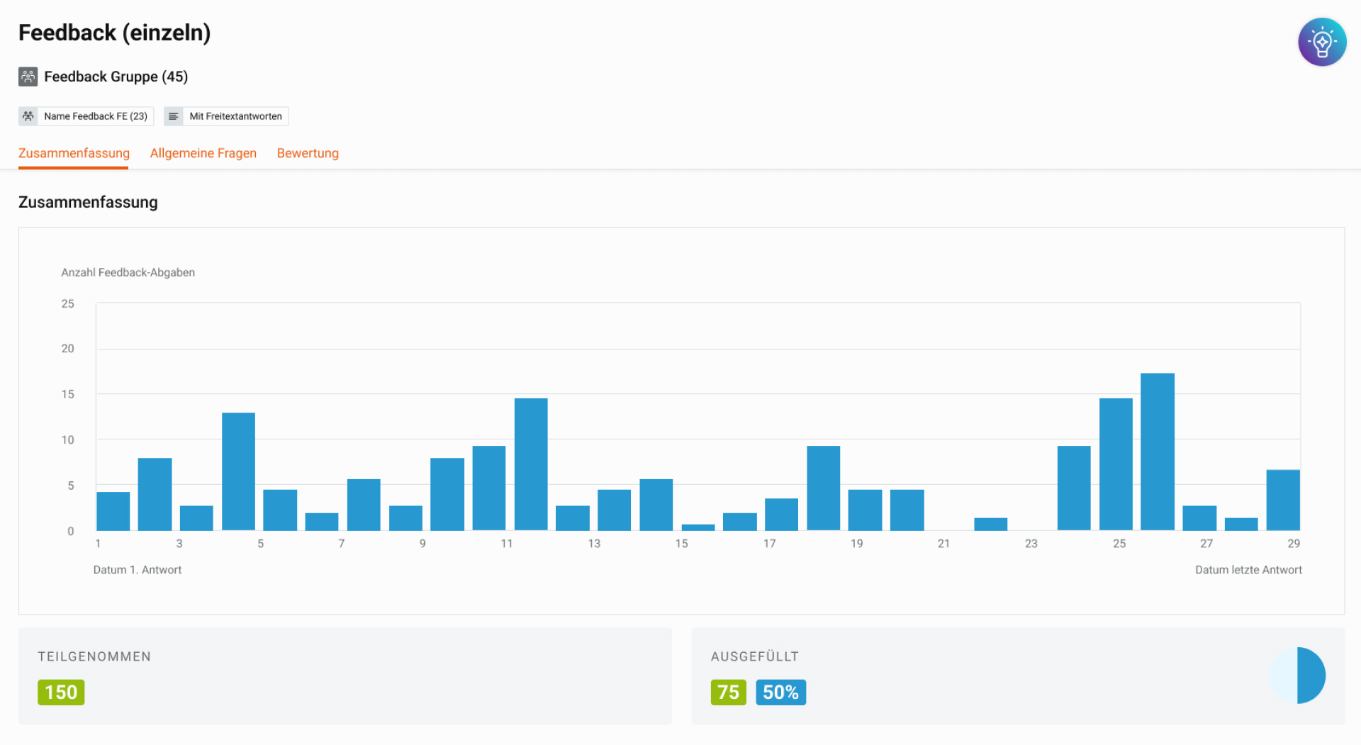Expand the Teilgenommen statistics panel
Screen dimensions: 1361x745
coord(345,676)
